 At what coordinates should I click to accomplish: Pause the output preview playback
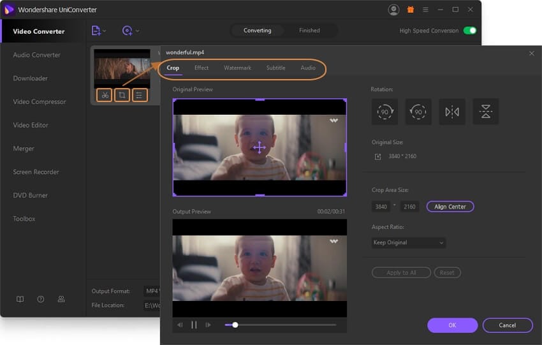tap(194, 325)
